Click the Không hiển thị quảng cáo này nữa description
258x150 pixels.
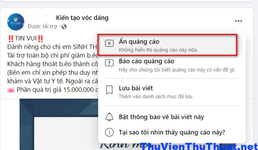pyautogui.click(x=158, y=50)
